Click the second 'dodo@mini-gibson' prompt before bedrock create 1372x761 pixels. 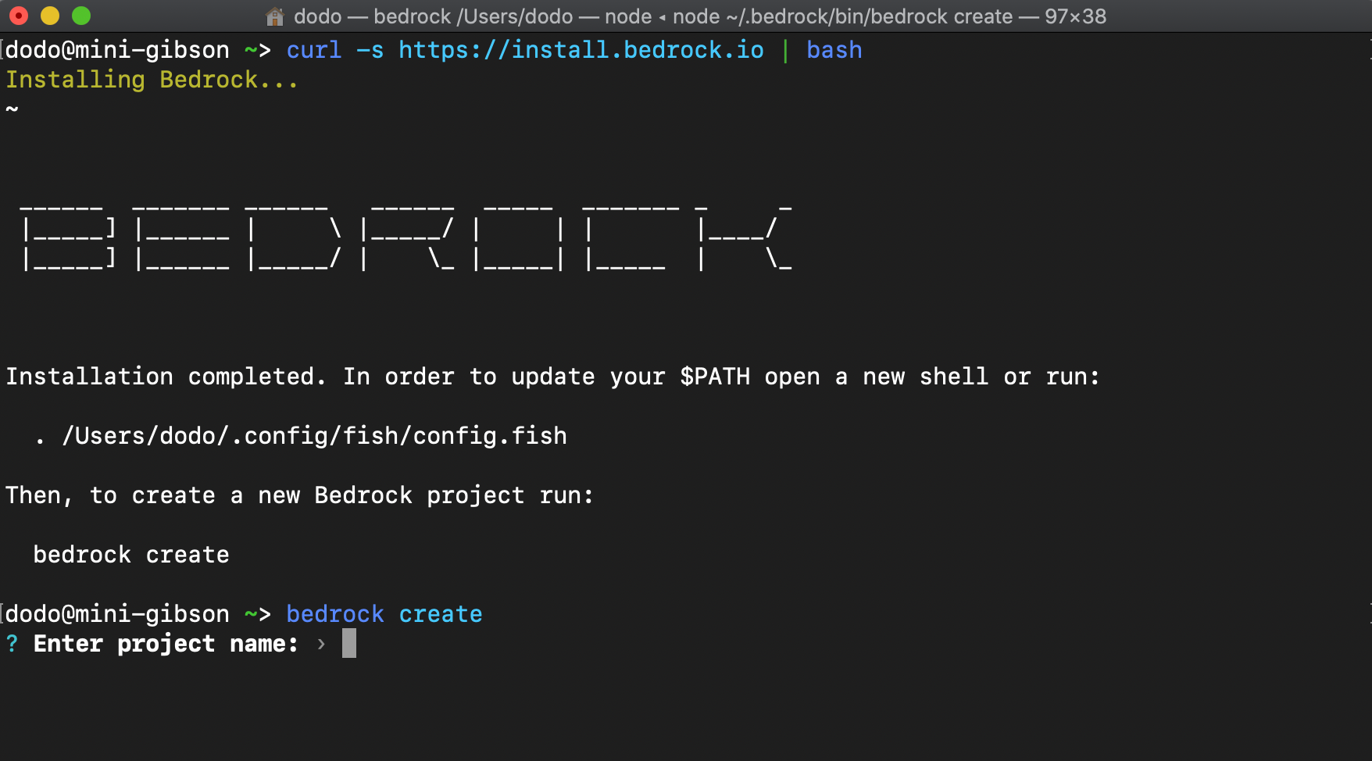coord(118,614)
